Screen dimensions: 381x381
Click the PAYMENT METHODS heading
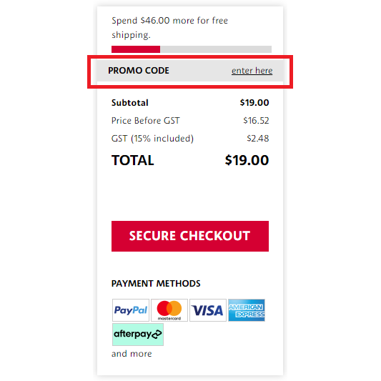click(156, 283)
